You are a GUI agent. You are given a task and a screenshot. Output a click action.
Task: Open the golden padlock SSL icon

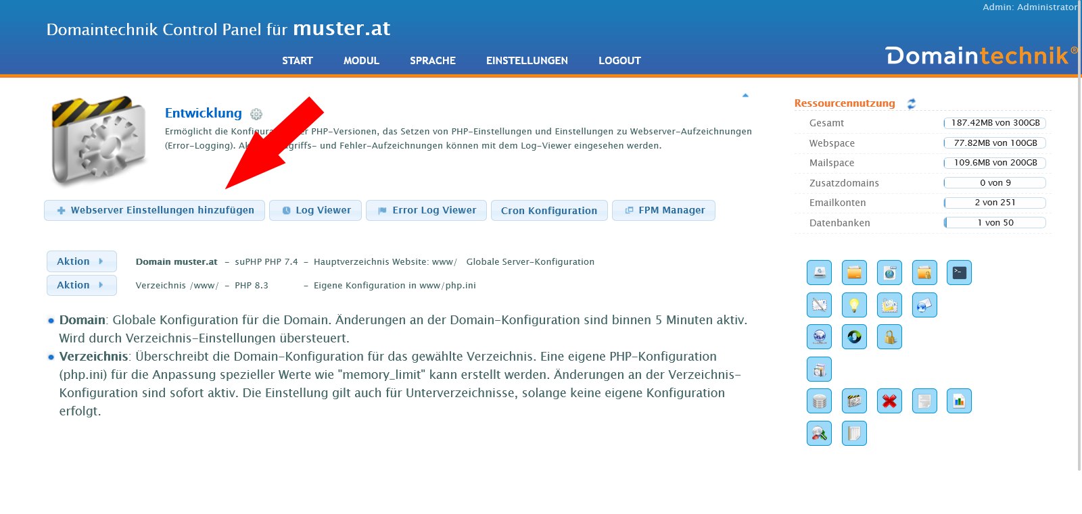889,337
